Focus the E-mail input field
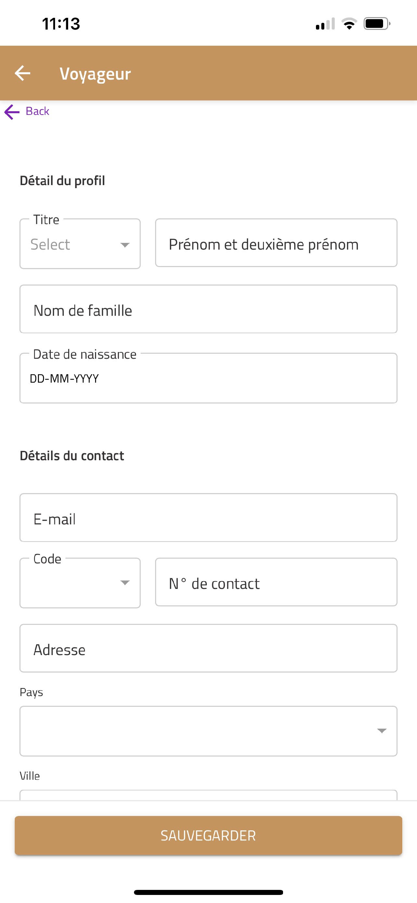Viewport: 417px width, 903px height. pyautogui.click(x=208, y=517)
